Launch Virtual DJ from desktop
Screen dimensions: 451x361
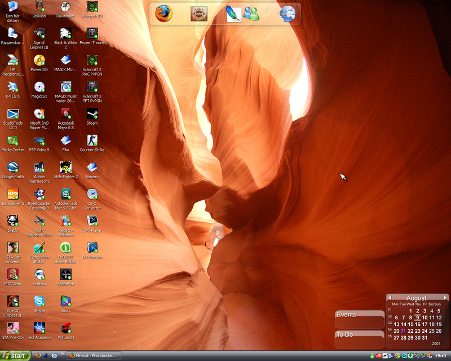click(65, 328)
